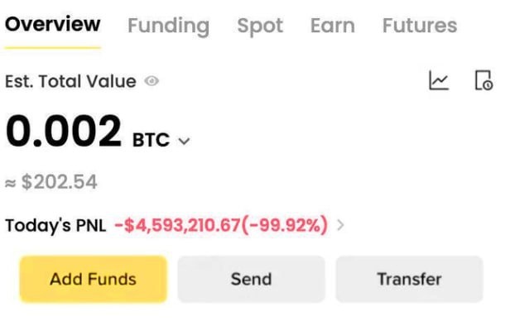Tap the ≈ $202.54 estimated value
Viewport: 510px width, 331px height.
coord(51,182)
